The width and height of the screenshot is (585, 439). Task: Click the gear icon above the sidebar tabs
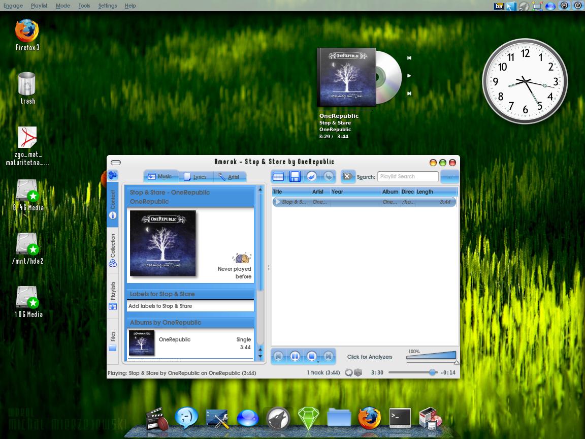(113, 175)
